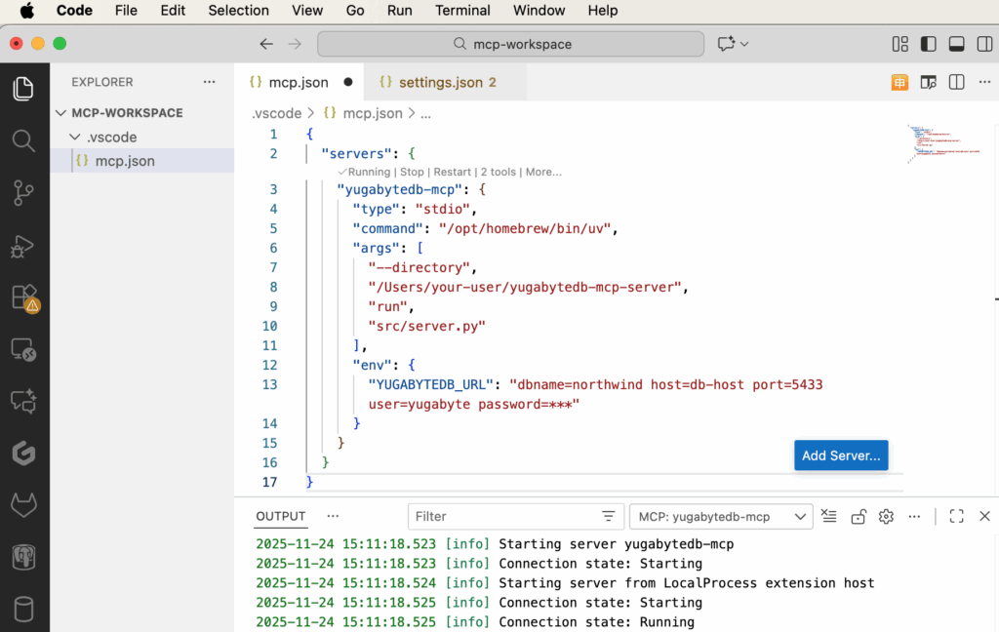Image resolution: width=999 pixels, height=632 pixels.
Task: Open the Extensions view in activity bar
Action: coord(23,297)
